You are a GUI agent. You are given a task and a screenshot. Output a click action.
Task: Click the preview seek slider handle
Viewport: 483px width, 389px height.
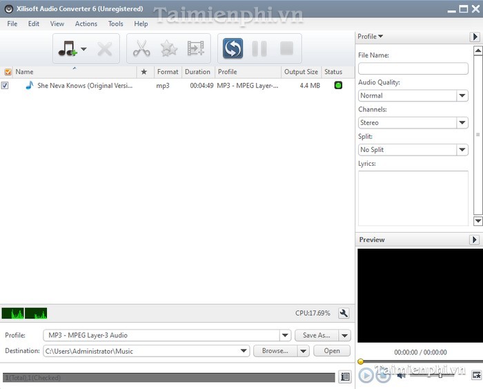pyautogui.click(x=360, y=361)
